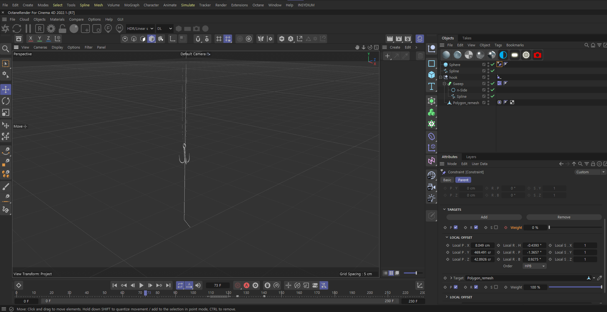Select the Basic tab of the constraint
Image resolution: width=607 pixels, height=312 pixels.
pos(447,180)
